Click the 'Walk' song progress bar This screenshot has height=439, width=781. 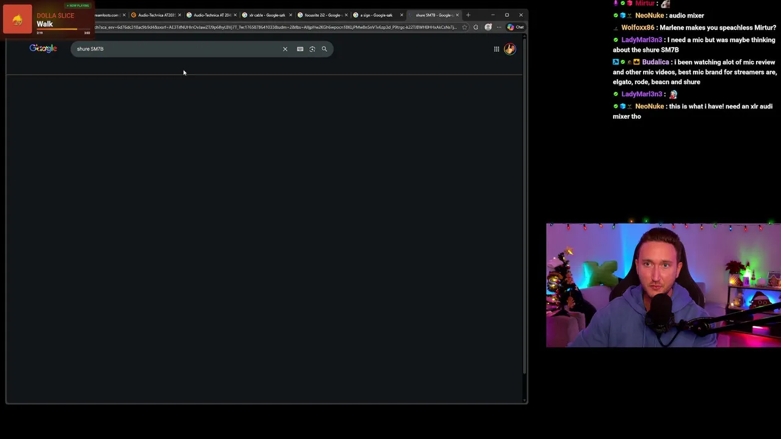(63, 30)
